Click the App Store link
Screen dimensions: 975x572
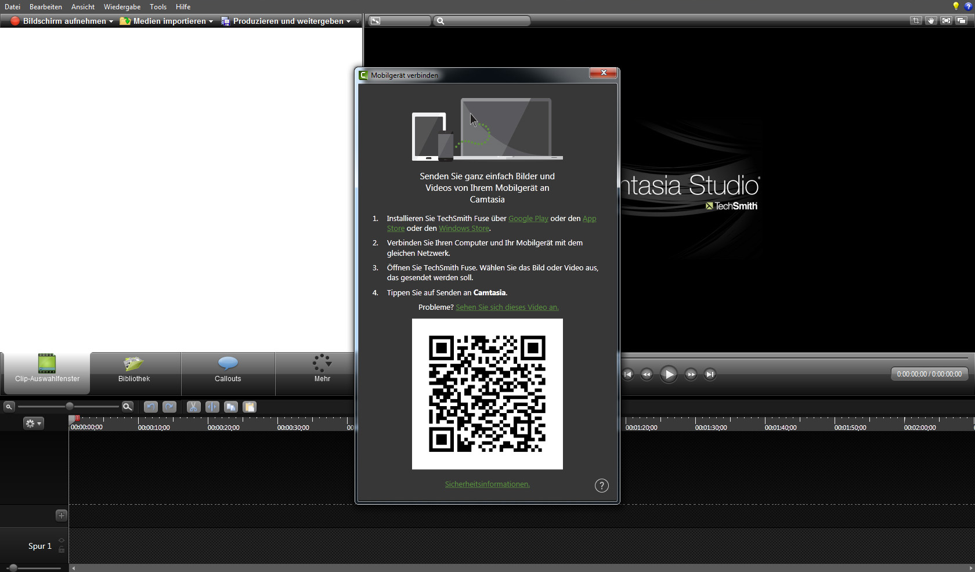click(589, 219)
